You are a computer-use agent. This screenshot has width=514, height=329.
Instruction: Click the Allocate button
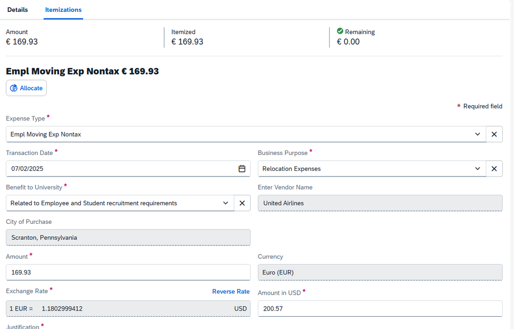coord(26,88)
